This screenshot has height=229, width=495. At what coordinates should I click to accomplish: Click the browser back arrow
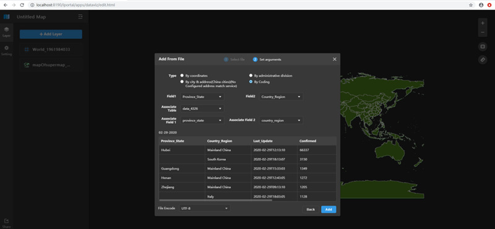point(6,5)
